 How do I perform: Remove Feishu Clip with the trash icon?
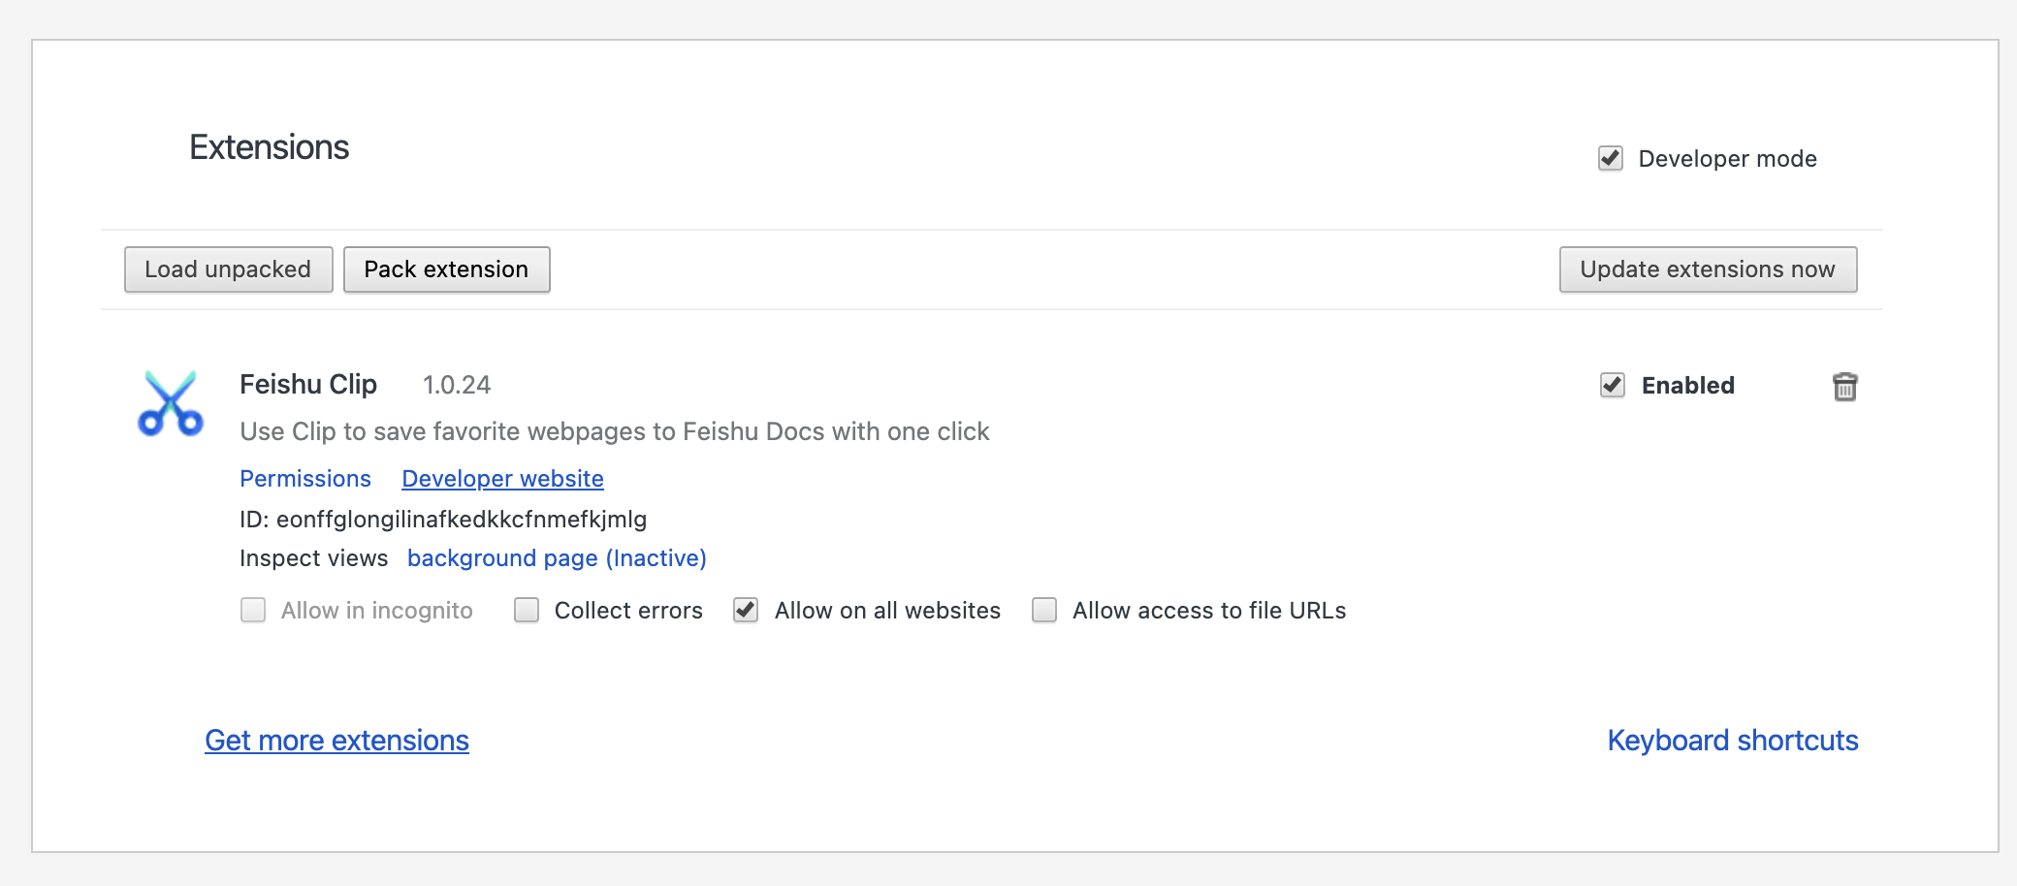pos(1844,387)
